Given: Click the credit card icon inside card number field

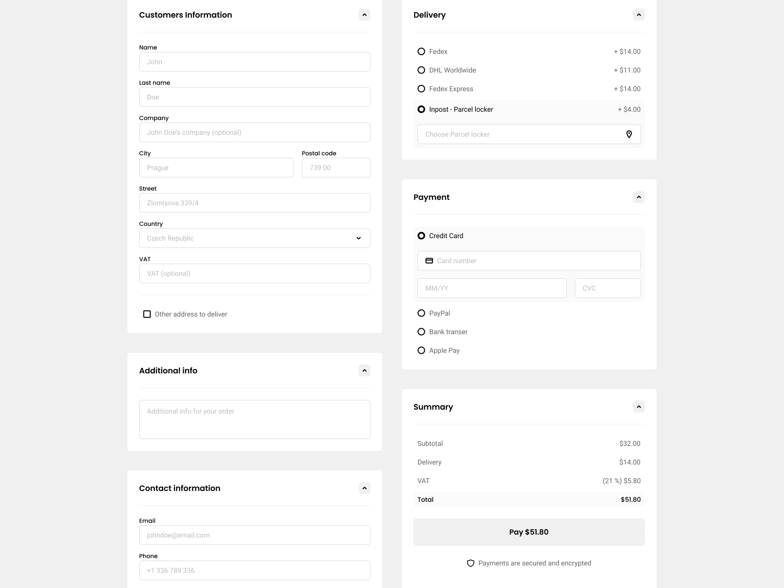Looking at the screenshot, I should click(429, 260).
